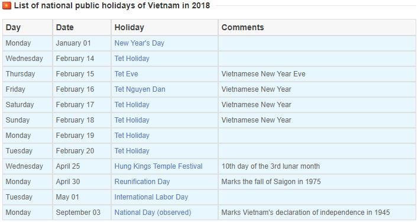Open the Tet Eve holiday link
The image size is (418, 222).
pos(126,74)
